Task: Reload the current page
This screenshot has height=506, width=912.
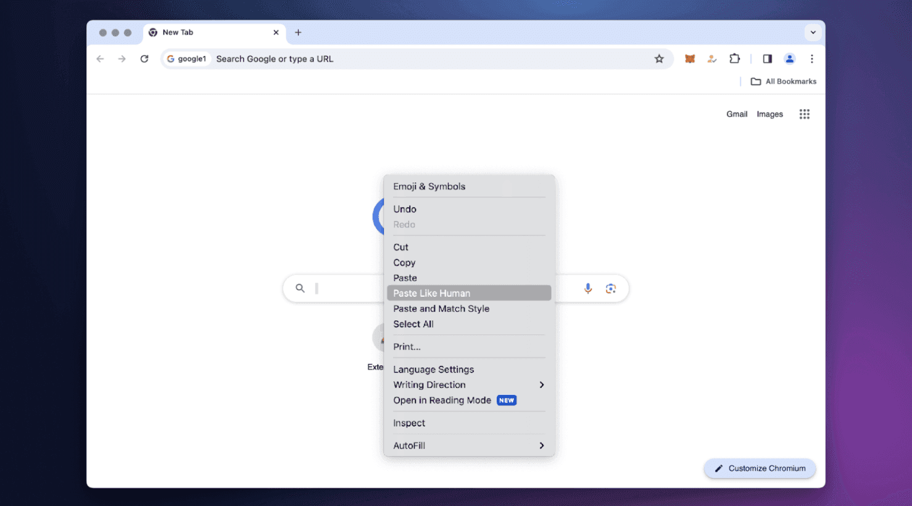Action: point(144,59)
